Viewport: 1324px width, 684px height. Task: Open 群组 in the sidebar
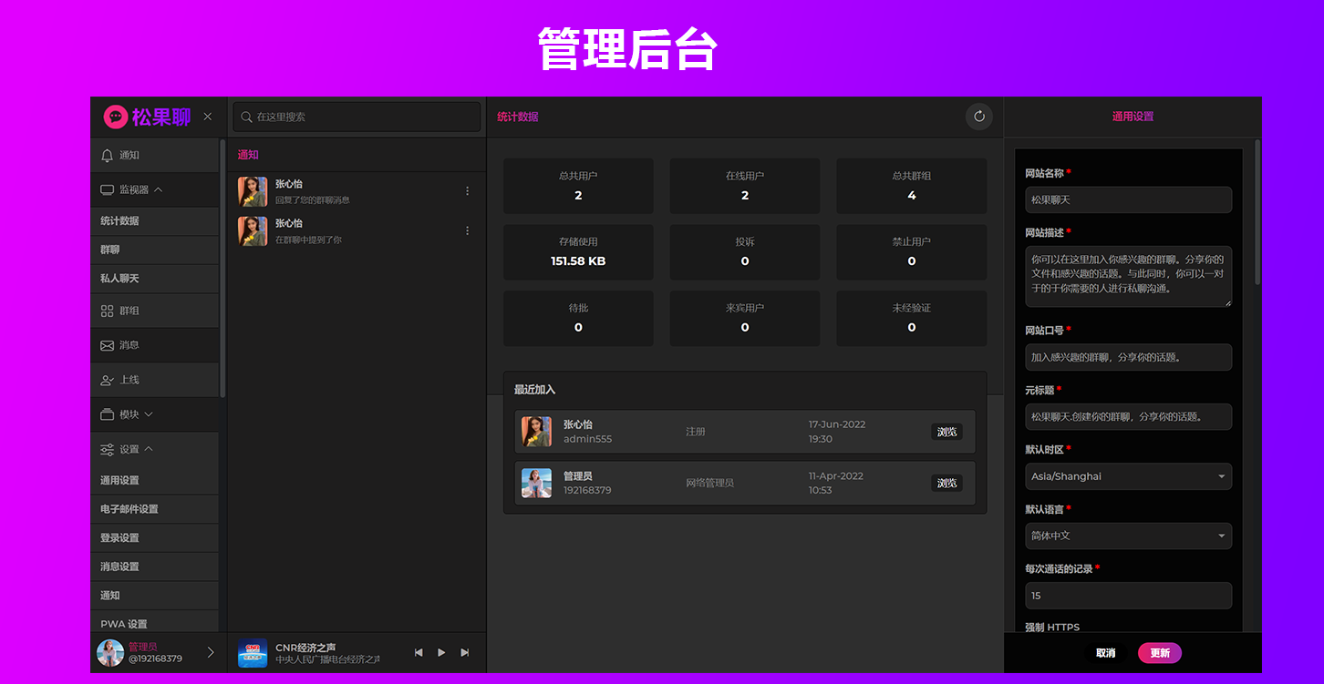[x=155, y=311]
